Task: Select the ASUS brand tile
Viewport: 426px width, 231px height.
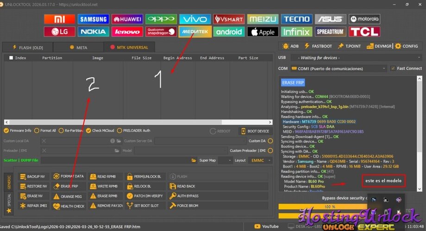Action: tap(330, 19)
